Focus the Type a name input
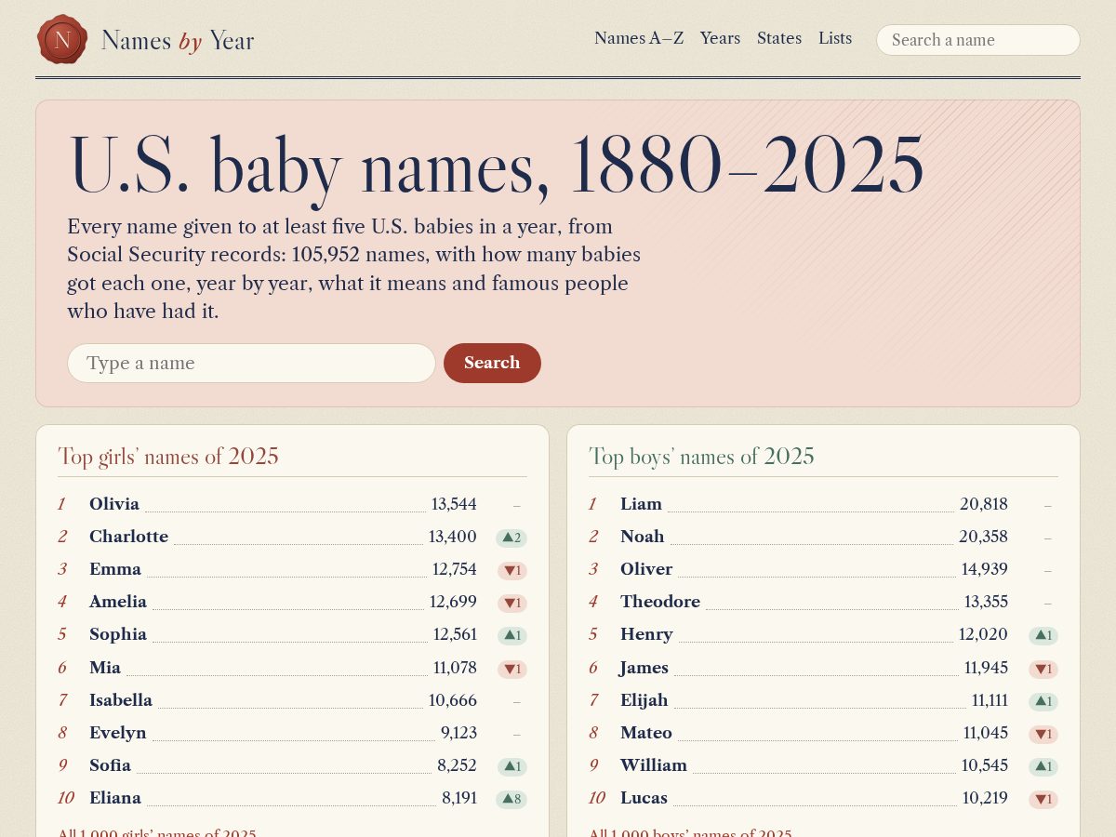Screen dimensions: 1116x837 tap(251, 363)
